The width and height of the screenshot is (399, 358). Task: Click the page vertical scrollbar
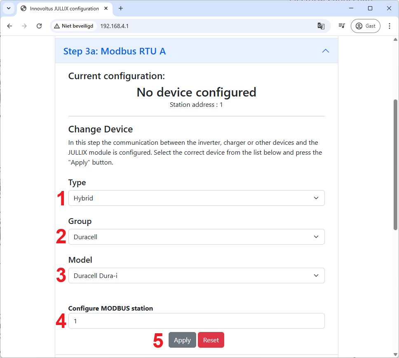pyautogui.click(x=395, y=164)
